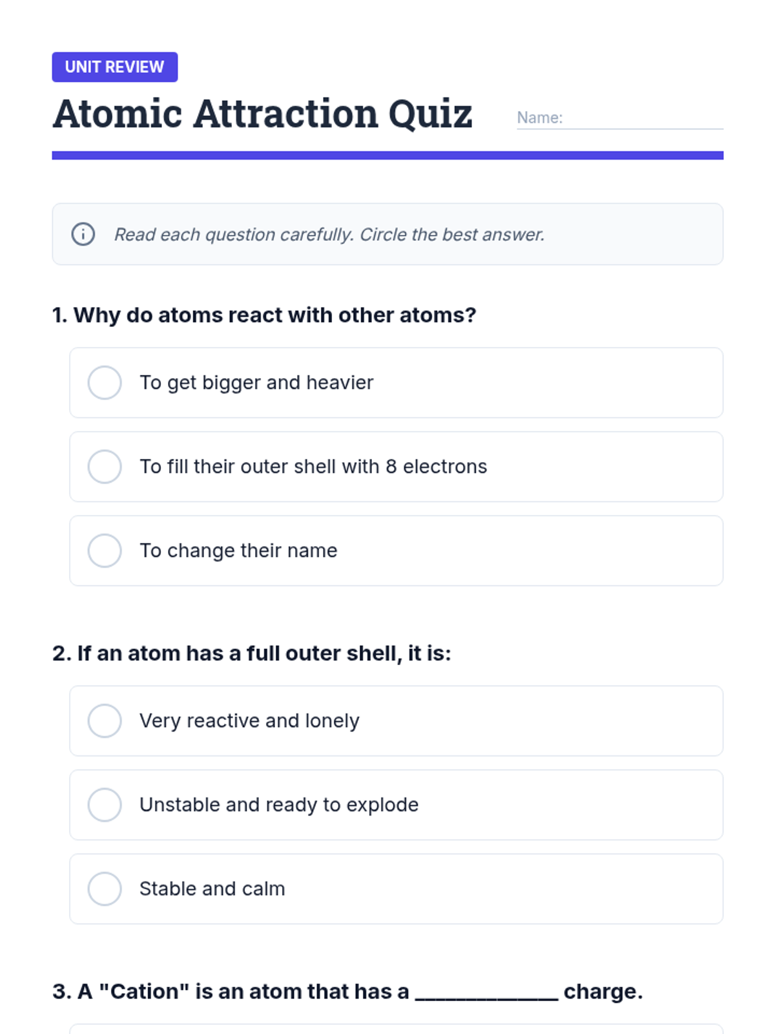Click the 'Very reactive and lonely' text
The height and width of the screenshot is (1034, 775).
tap(249, 721)
